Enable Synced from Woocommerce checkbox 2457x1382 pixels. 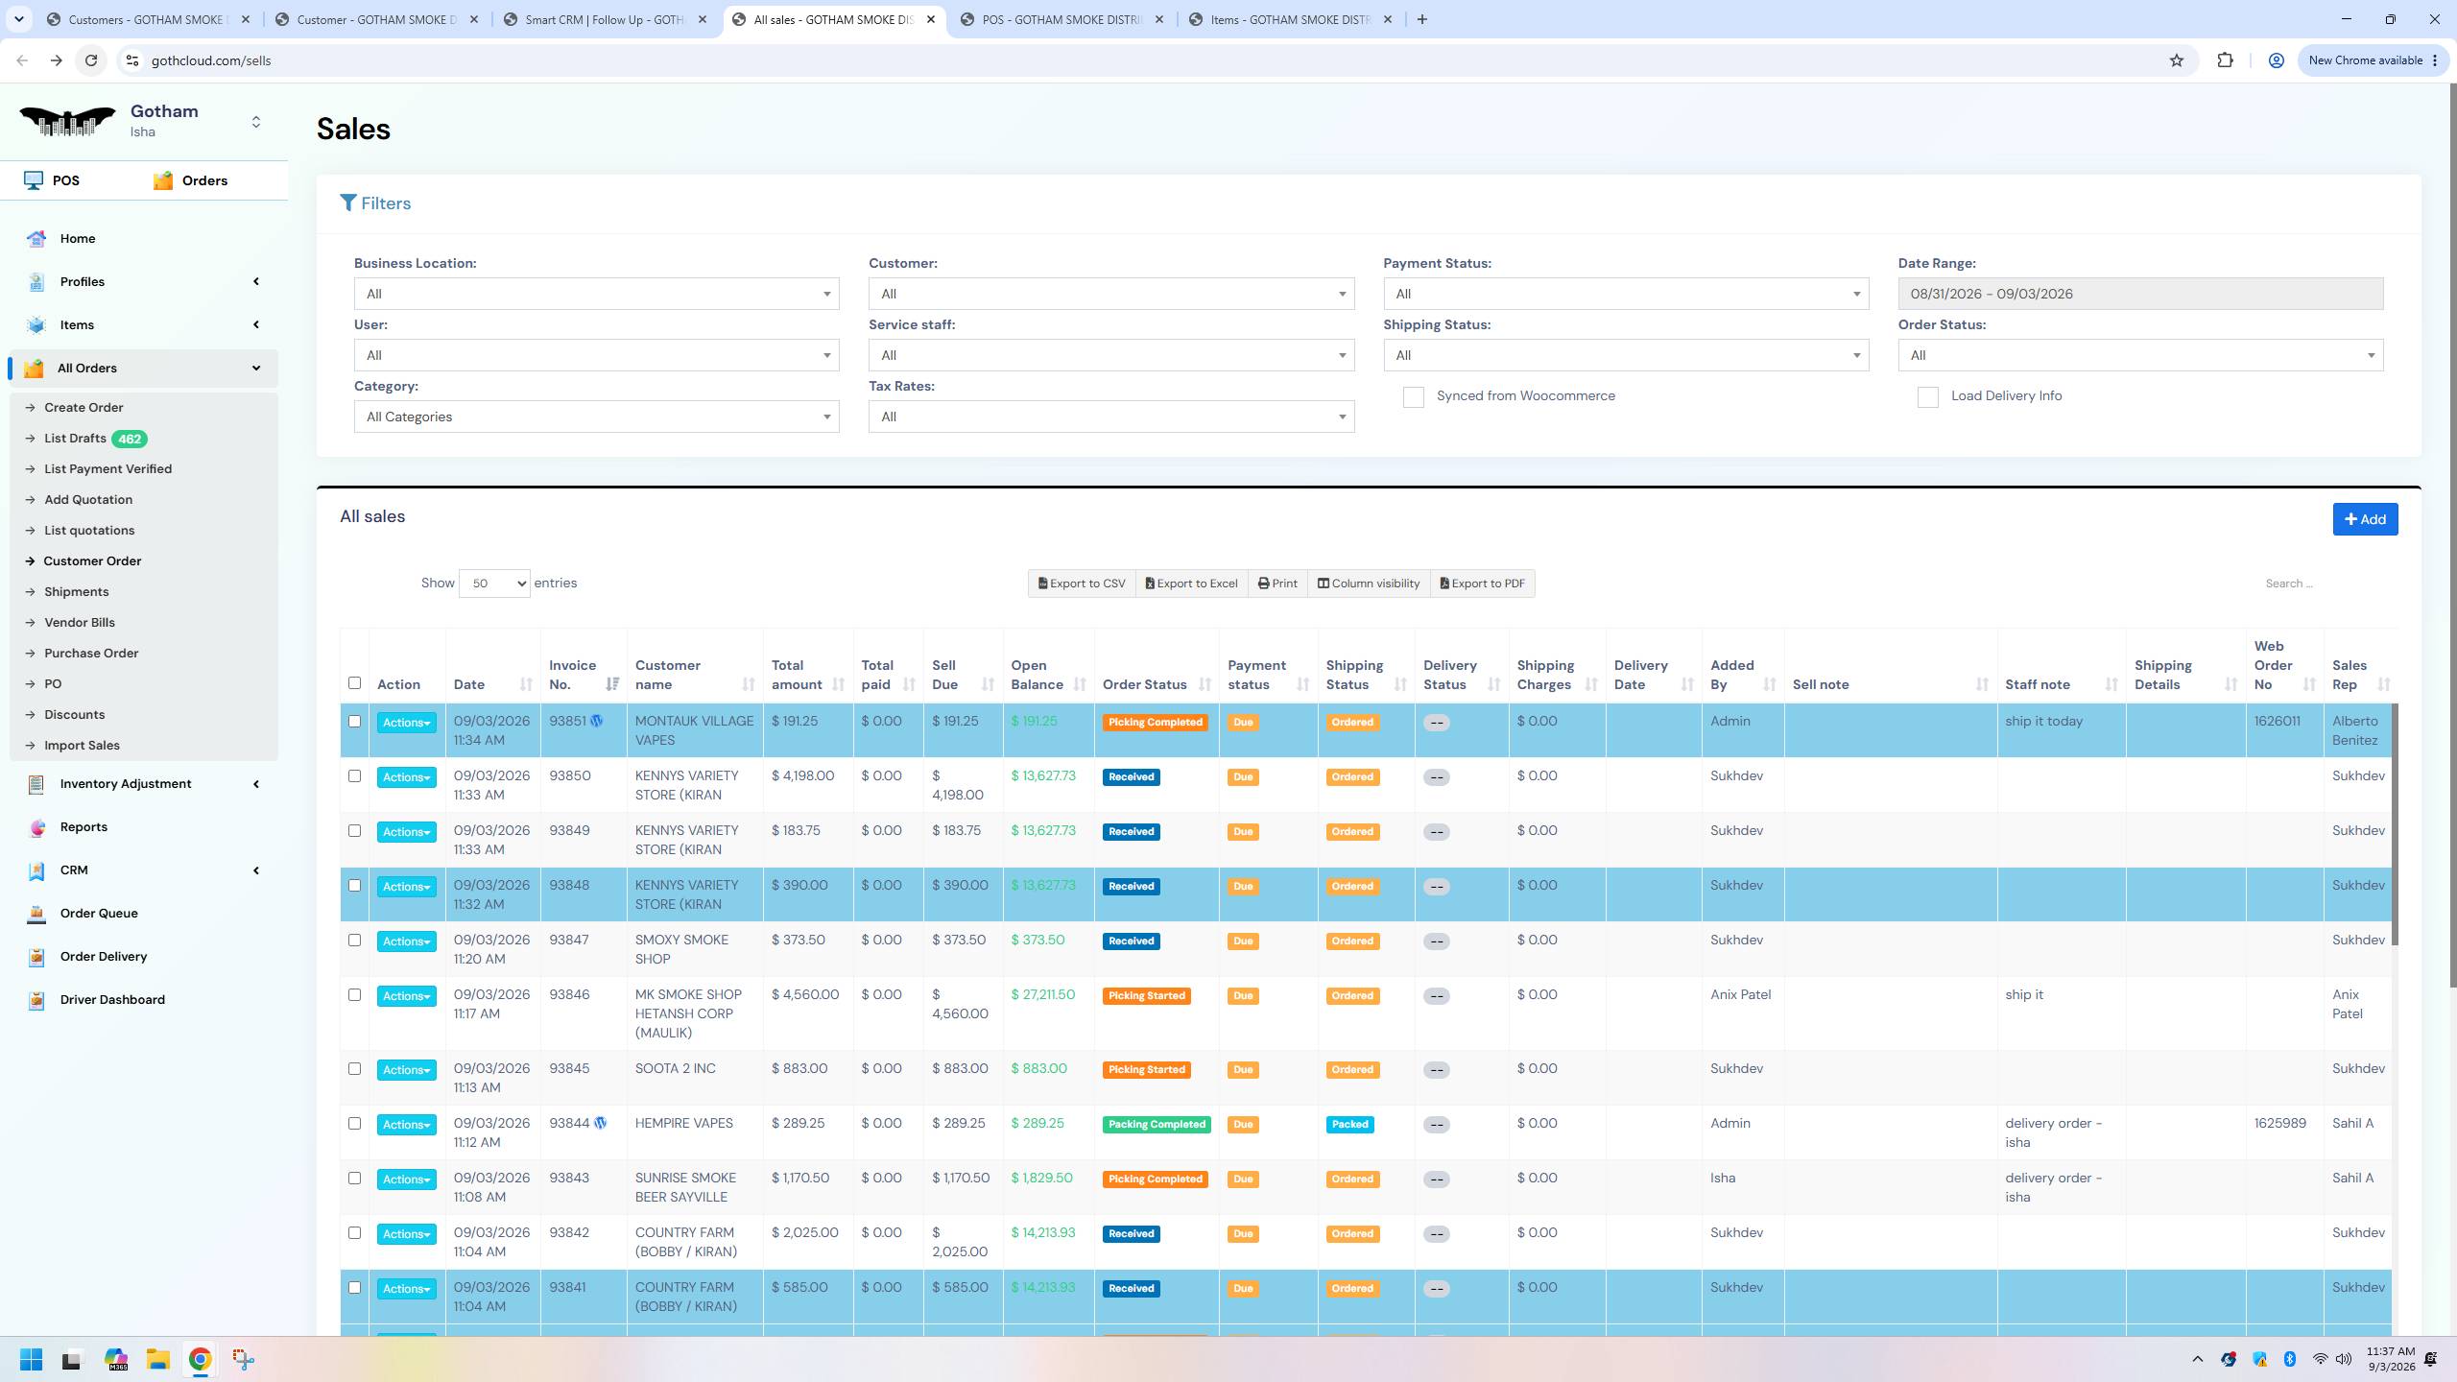[1413, 397]
